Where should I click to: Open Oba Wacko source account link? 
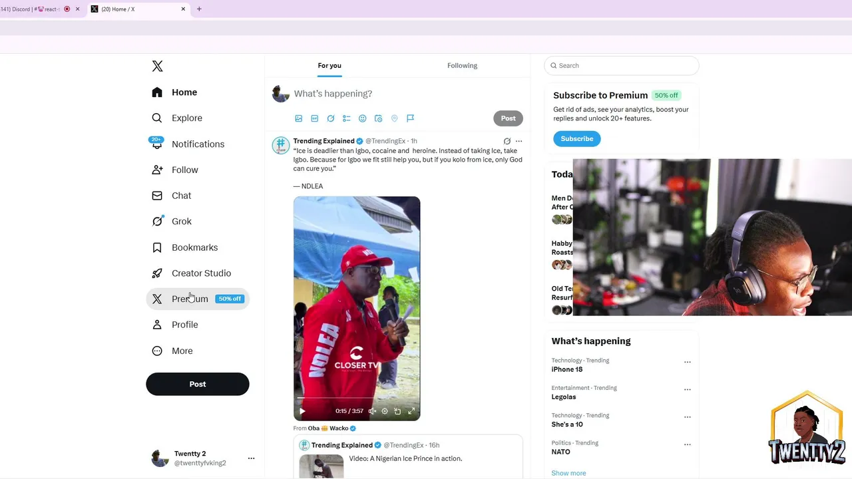pos(332,428)
